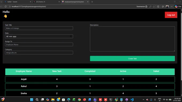Select the Sneha employee name

pos(24,93)
